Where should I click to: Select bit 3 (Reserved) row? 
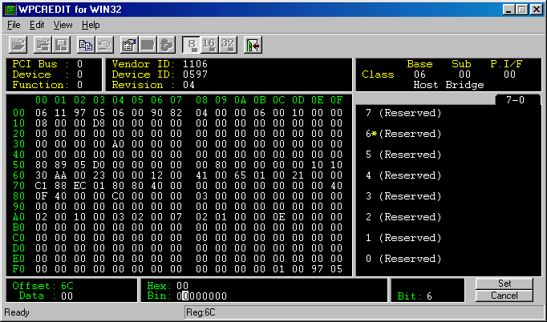pos(403,196)
